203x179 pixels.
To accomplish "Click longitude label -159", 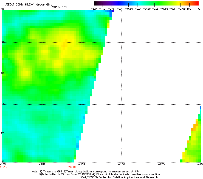I will click(82, 164).
